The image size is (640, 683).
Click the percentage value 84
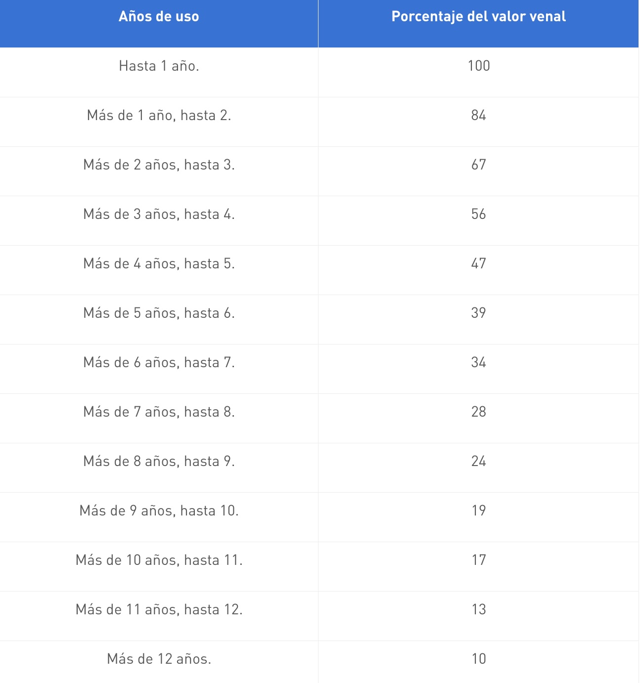click(x=478, y=115)
